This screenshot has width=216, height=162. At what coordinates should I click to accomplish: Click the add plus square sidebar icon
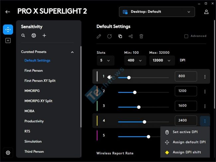[8, 40]
